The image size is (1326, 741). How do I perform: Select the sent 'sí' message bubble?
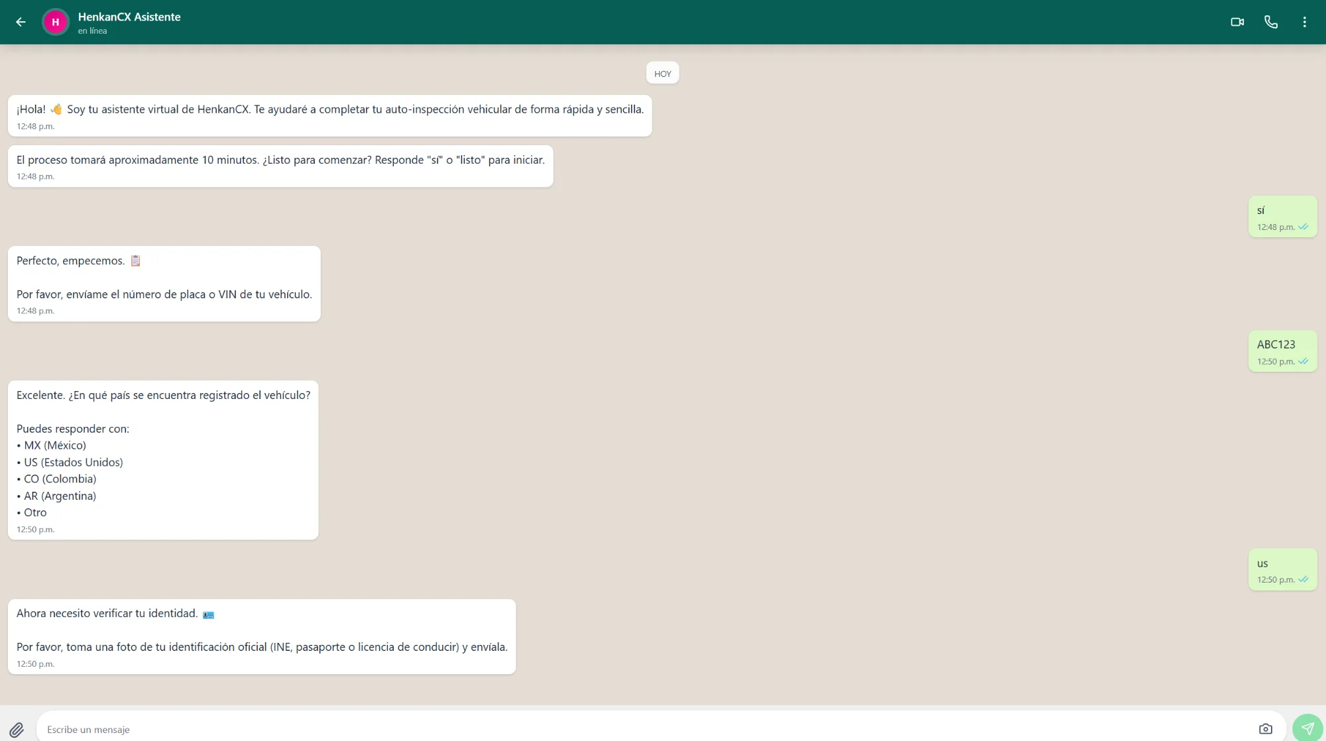1282,217
